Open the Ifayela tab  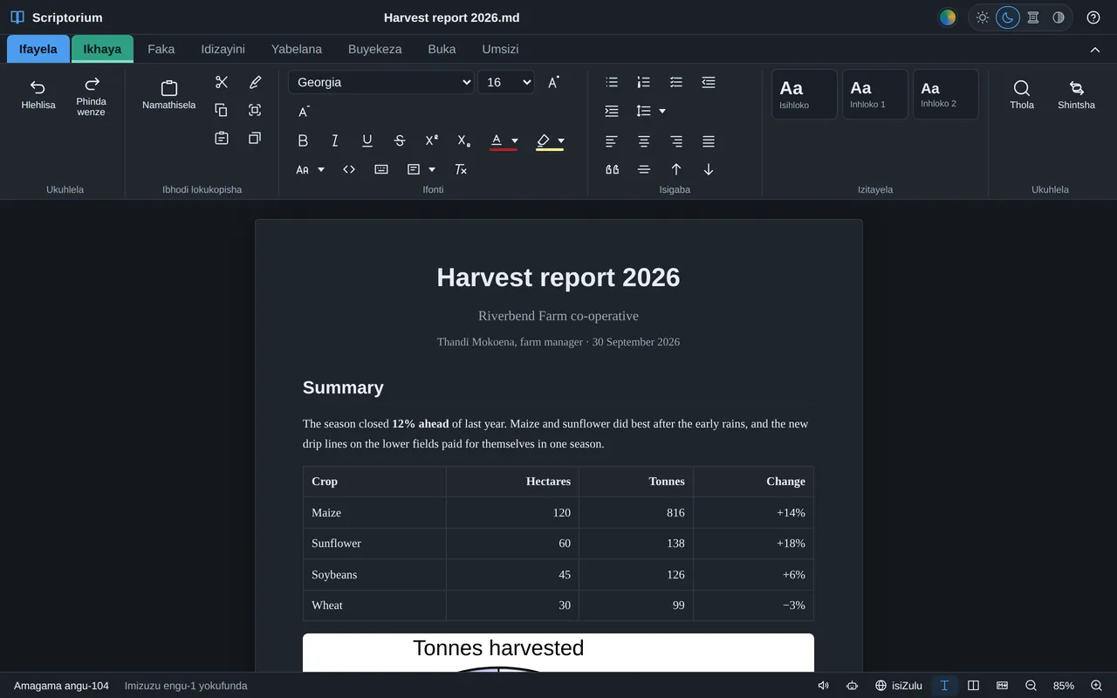click(38, 49)
